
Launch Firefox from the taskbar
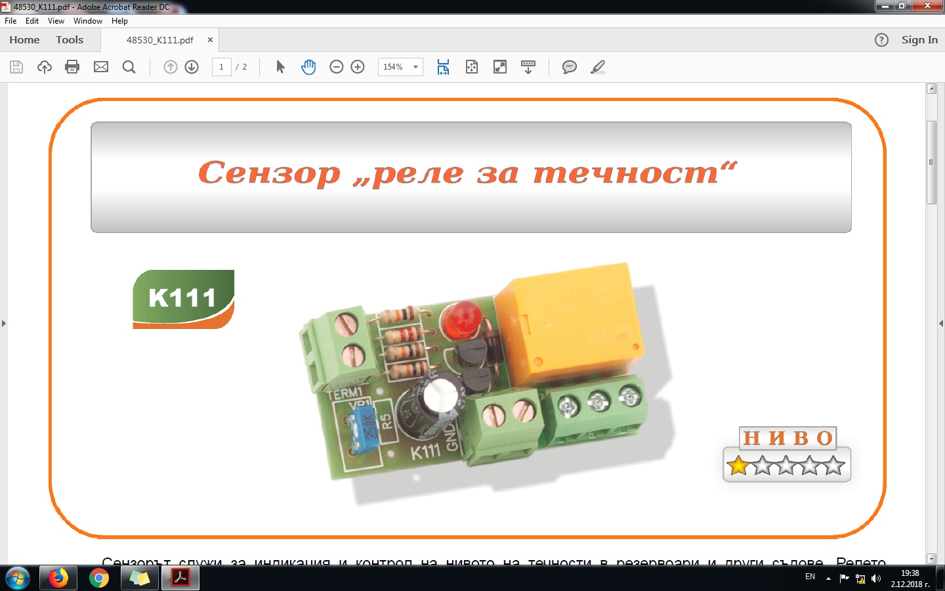point(58,579)
